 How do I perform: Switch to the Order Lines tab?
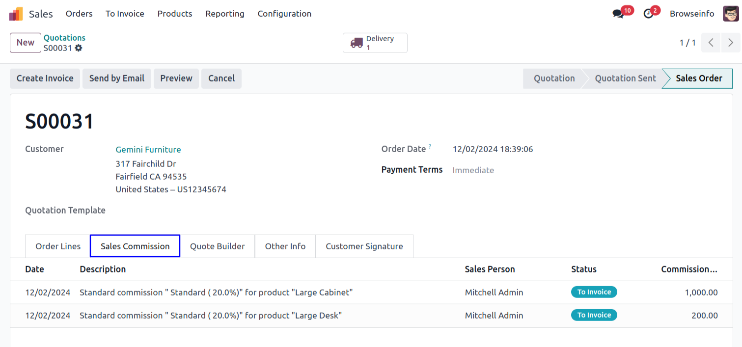click(x=58, y=246)
